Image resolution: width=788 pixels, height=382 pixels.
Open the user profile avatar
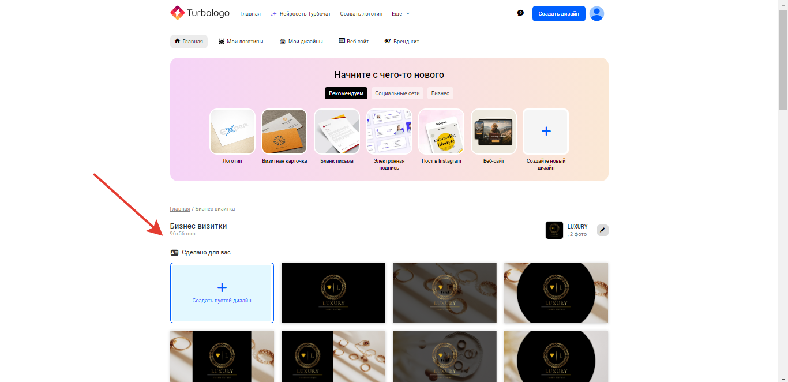(596, 13)
